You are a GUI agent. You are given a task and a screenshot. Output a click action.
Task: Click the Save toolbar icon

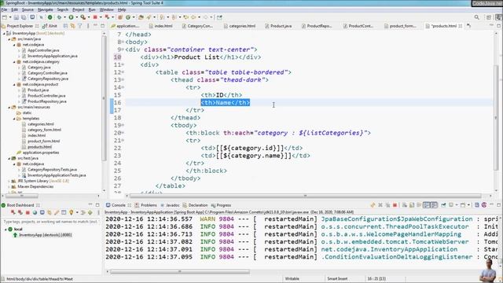16,17
